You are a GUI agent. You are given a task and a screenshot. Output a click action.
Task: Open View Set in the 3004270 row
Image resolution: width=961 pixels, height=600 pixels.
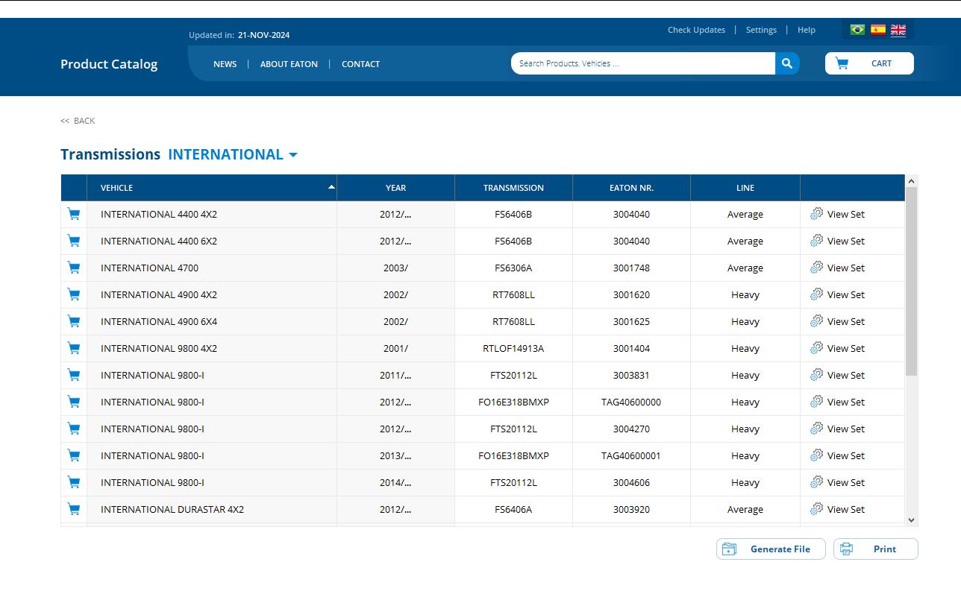838,429
